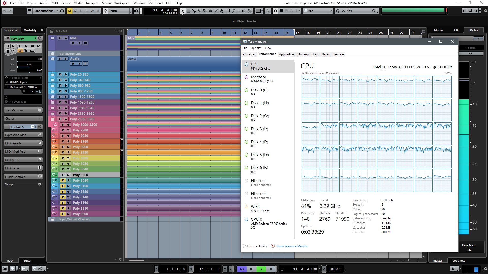Screen dimensions: 488x274
Task: Select the Zoom tool in toolbar
Action: pyautogui.click(x=210, y=11)
